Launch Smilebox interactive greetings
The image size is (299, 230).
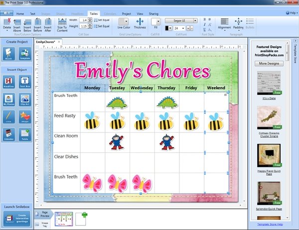pyautogui.click(x=17, y=219)
